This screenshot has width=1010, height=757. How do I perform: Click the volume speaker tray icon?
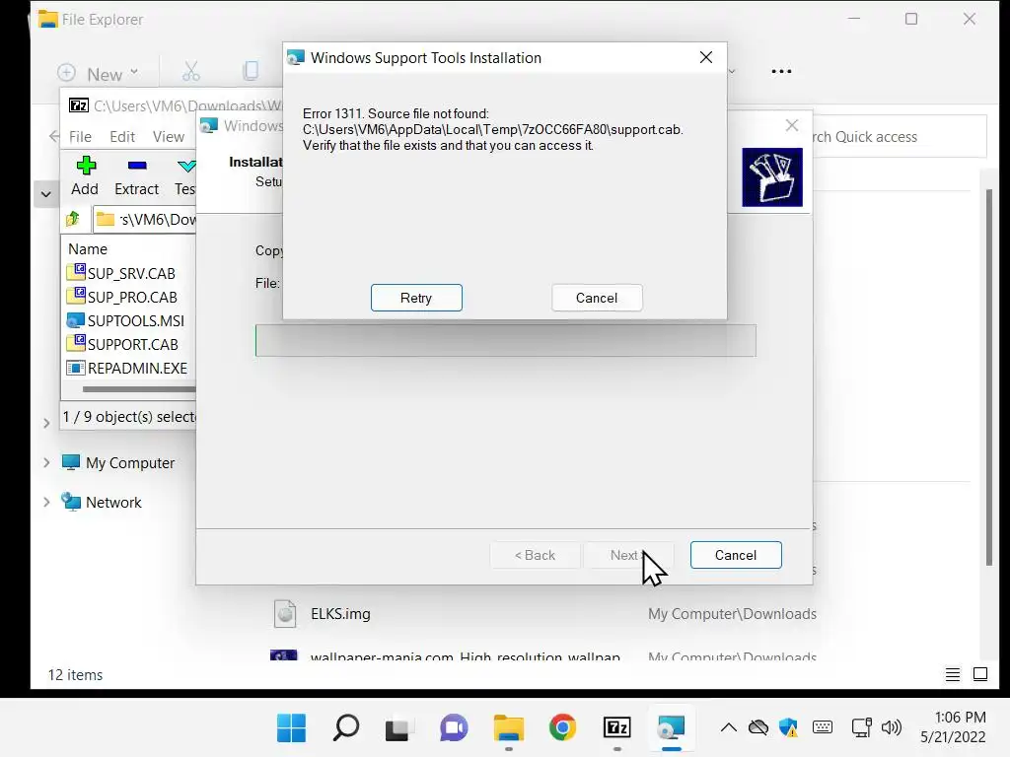892,728
